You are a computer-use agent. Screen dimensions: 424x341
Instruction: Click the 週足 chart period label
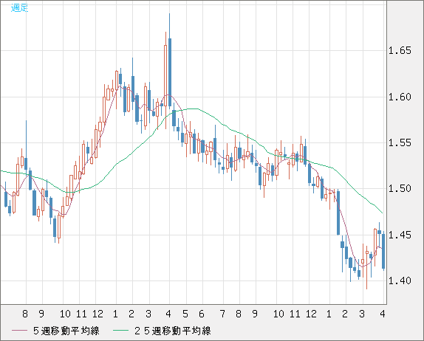(x=19, y=8)
